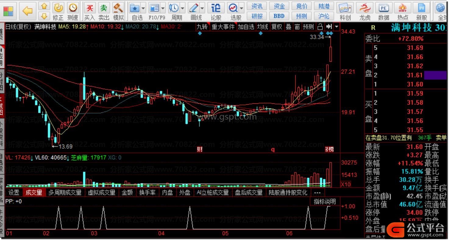Open the 研报 research reports button
The height and width of the screenshot is (240, 449).
point(257,16)
